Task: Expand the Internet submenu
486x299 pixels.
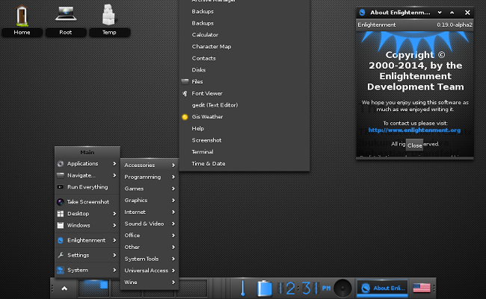Action: (x=150, y=212)
